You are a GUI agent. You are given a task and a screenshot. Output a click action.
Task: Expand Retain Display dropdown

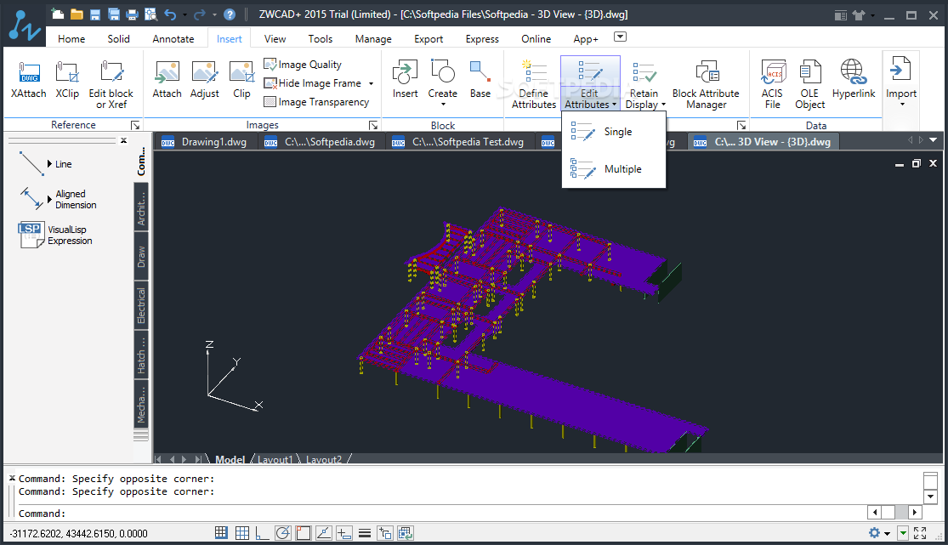(x=664, y=105)
